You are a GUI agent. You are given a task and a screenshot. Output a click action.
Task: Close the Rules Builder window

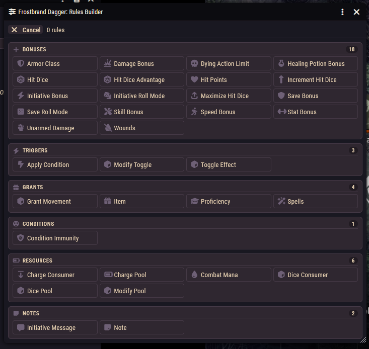click(356, 12)
